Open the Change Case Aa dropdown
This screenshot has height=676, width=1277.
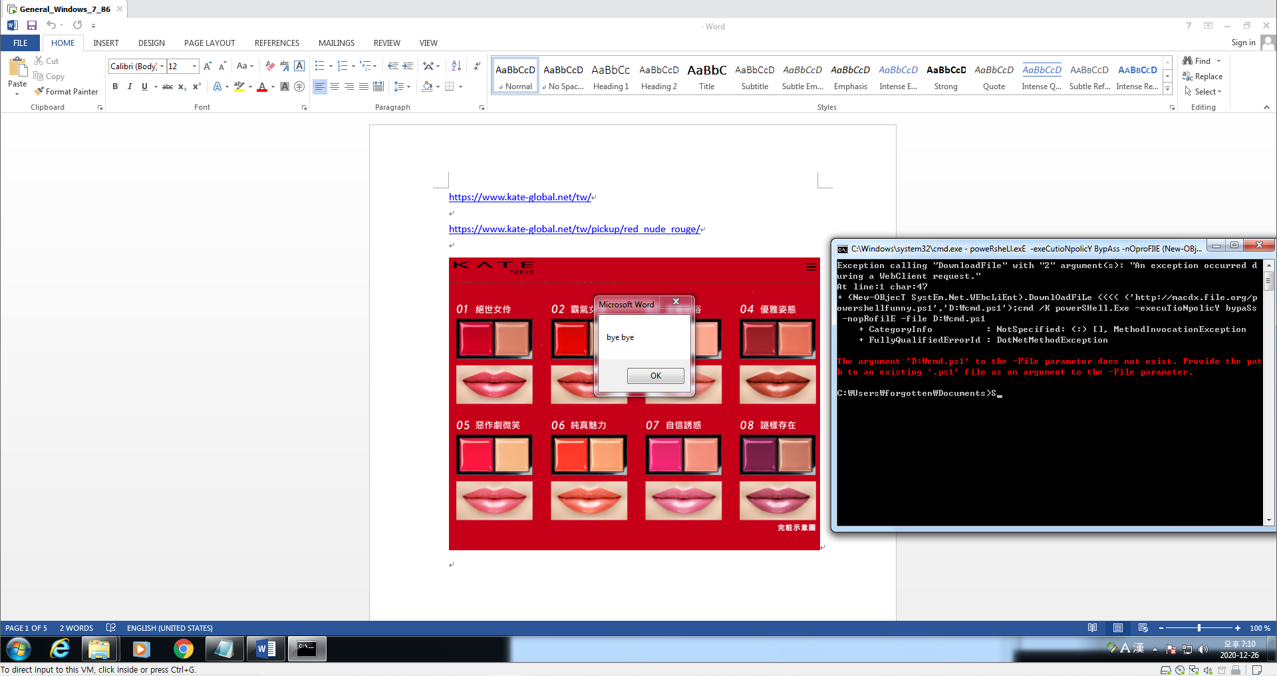pos(245,66)
